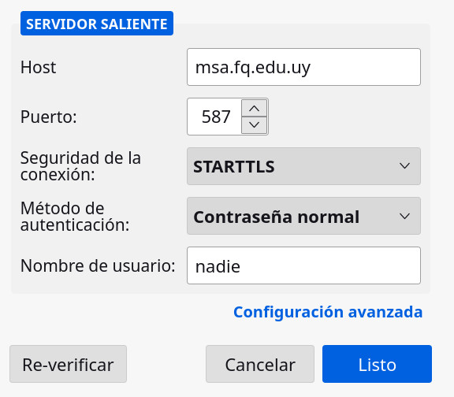Image resolution: width=454 pixels, height=397 pixels.
Task: Click the Método de autenticación label
Action: 75,216
